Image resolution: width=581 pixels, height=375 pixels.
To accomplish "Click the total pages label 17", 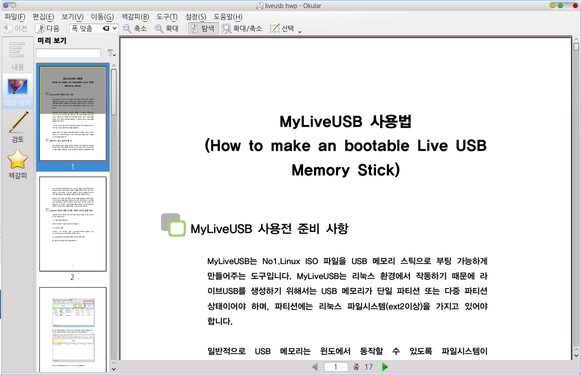I will 369,367.
